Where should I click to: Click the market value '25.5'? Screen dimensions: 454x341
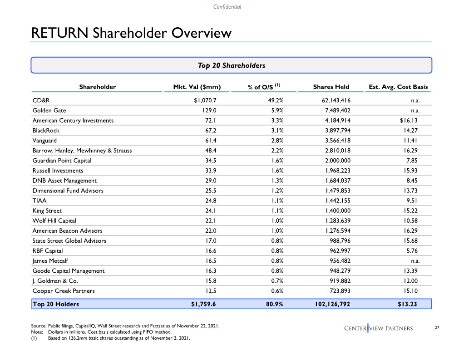pyautogui.click(x=211, y=191)
